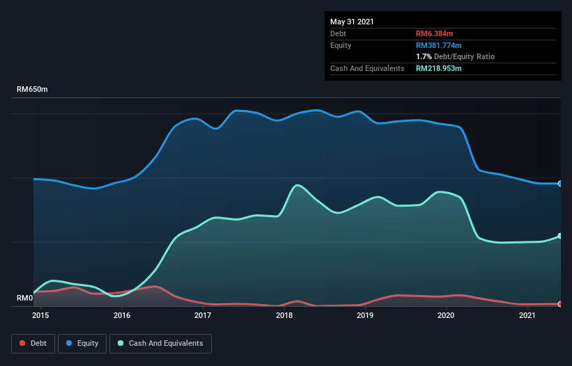572x366 pixels.
Task: Select the Equity endpoint marker on chart
Action: pos(560,184)
